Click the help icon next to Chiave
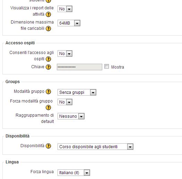Screen dimensions: 182x179 48,67
